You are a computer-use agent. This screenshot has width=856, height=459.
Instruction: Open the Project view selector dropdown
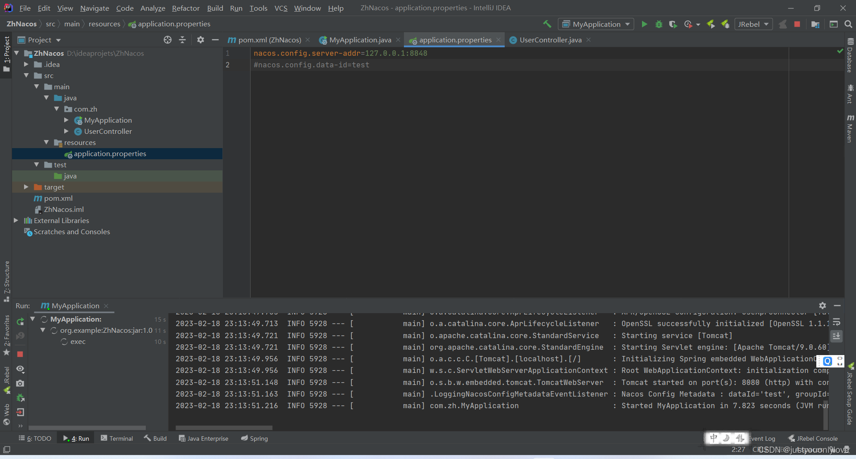point(39,40)
